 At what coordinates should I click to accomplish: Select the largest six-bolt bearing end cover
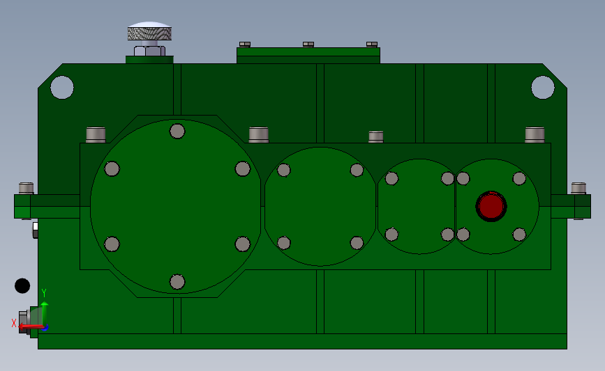176,206
